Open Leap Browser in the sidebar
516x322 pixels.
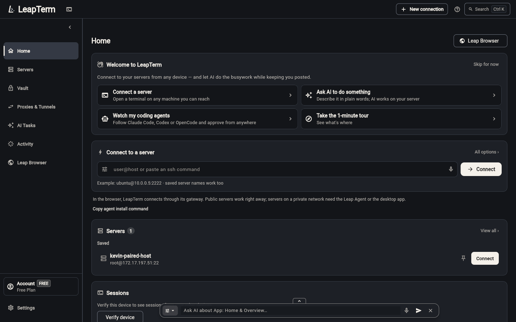[41, 162]
